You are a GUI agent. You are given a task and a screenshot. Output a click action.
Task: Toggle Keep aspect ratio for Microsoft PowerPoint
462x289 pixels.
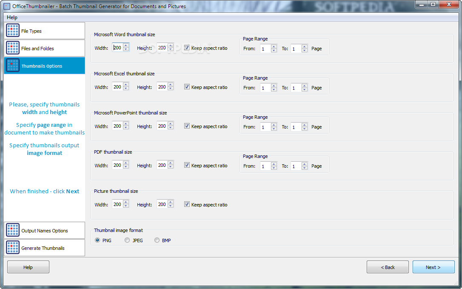pyautogui.click(x=187, y=126)
